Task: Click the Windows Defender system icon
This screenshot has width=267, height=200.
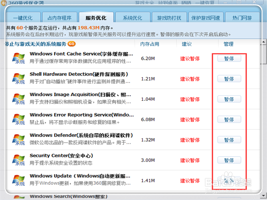Action: [x=18, y=140]
